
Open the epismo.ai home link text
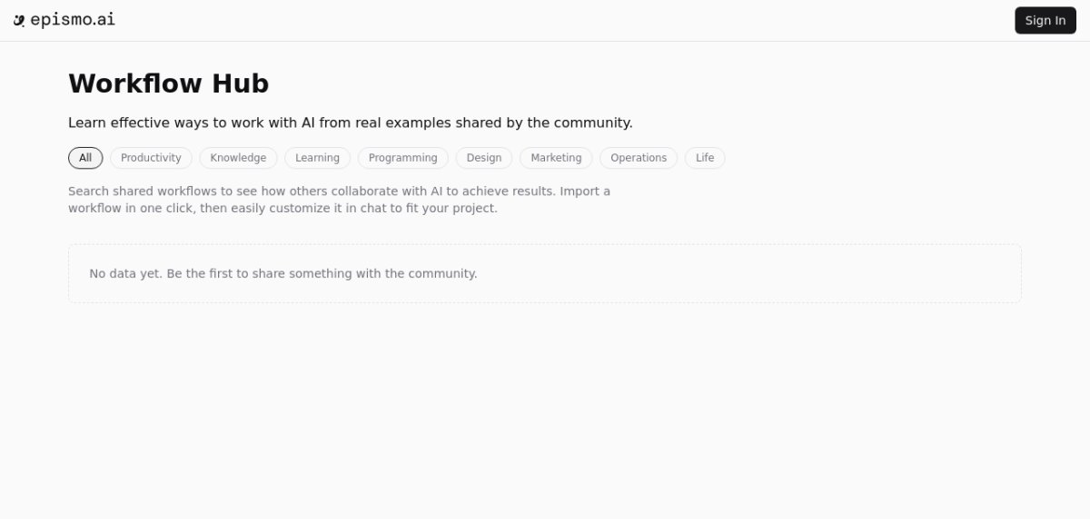[73, 20]
